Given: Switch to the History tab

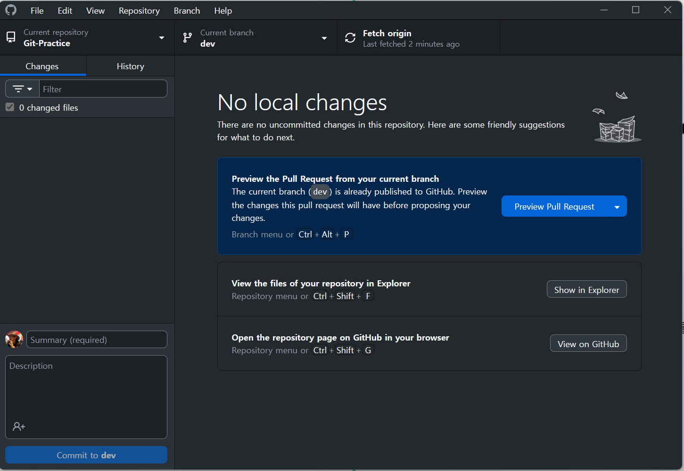Looking at the screenshot, I should (x=131, y=66).
